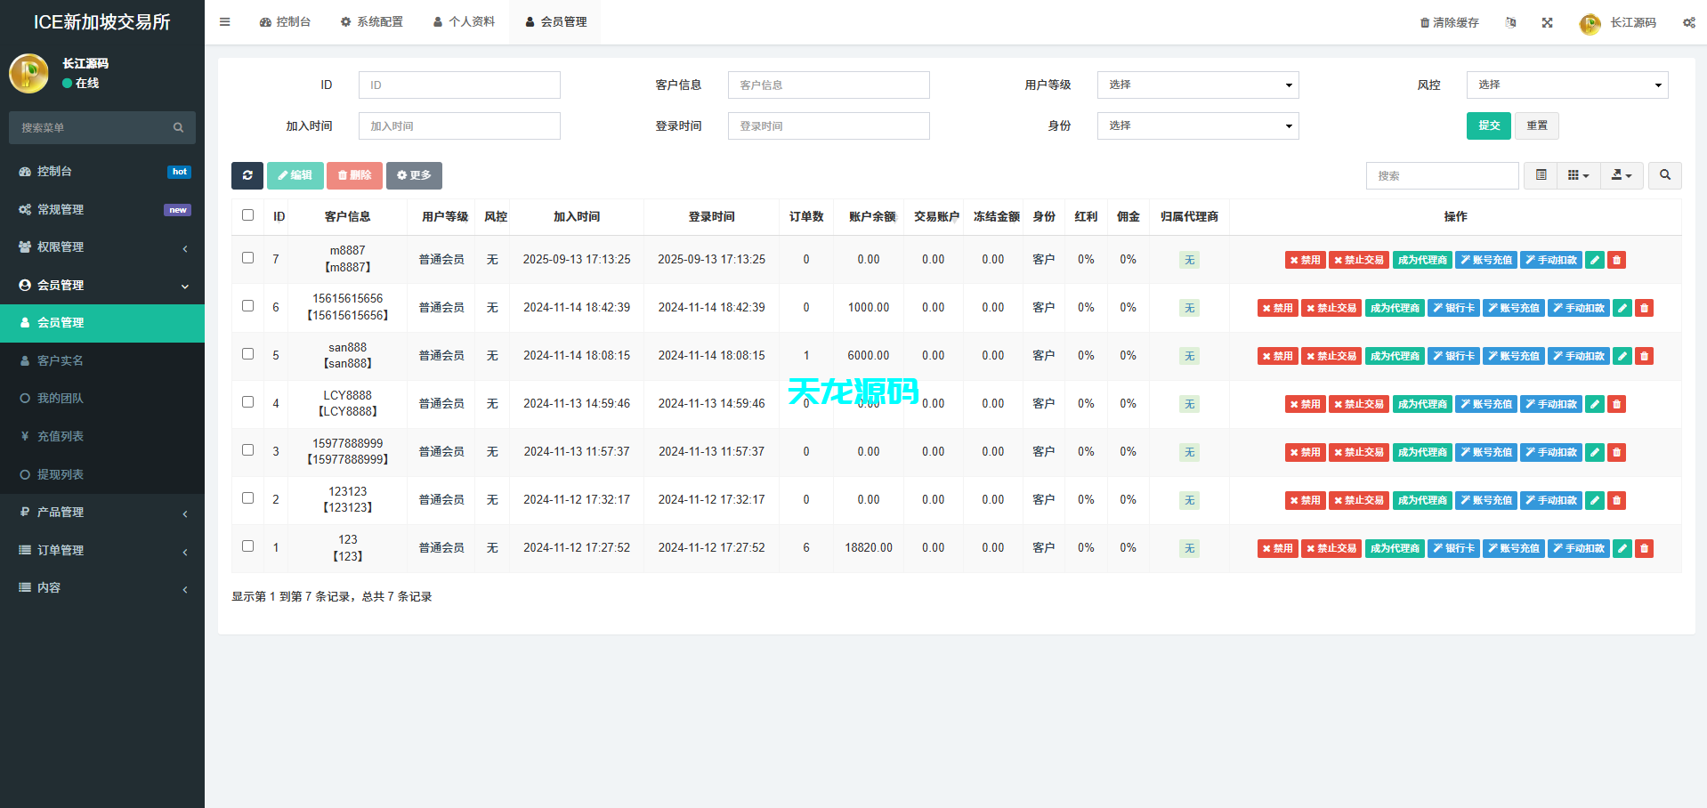Click 禁止交易 on member 123
The width and height of the screenshot is (1707, 808).
pyautogui.click(x=1331, y=548)
